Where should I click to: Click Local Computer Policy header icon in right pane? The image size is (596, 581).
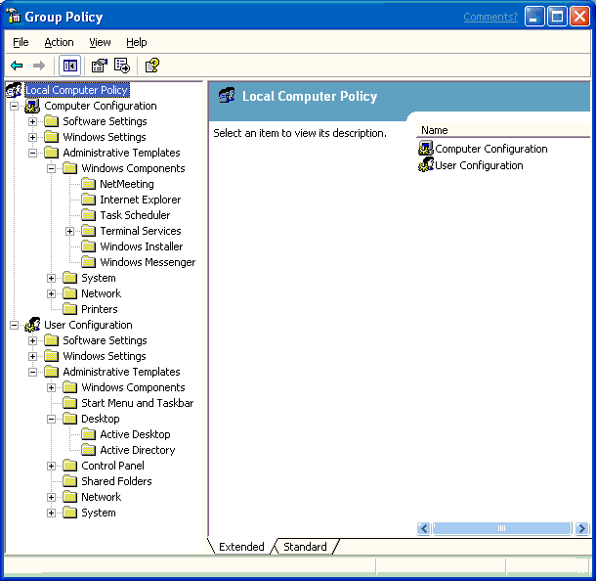(227, 96)
